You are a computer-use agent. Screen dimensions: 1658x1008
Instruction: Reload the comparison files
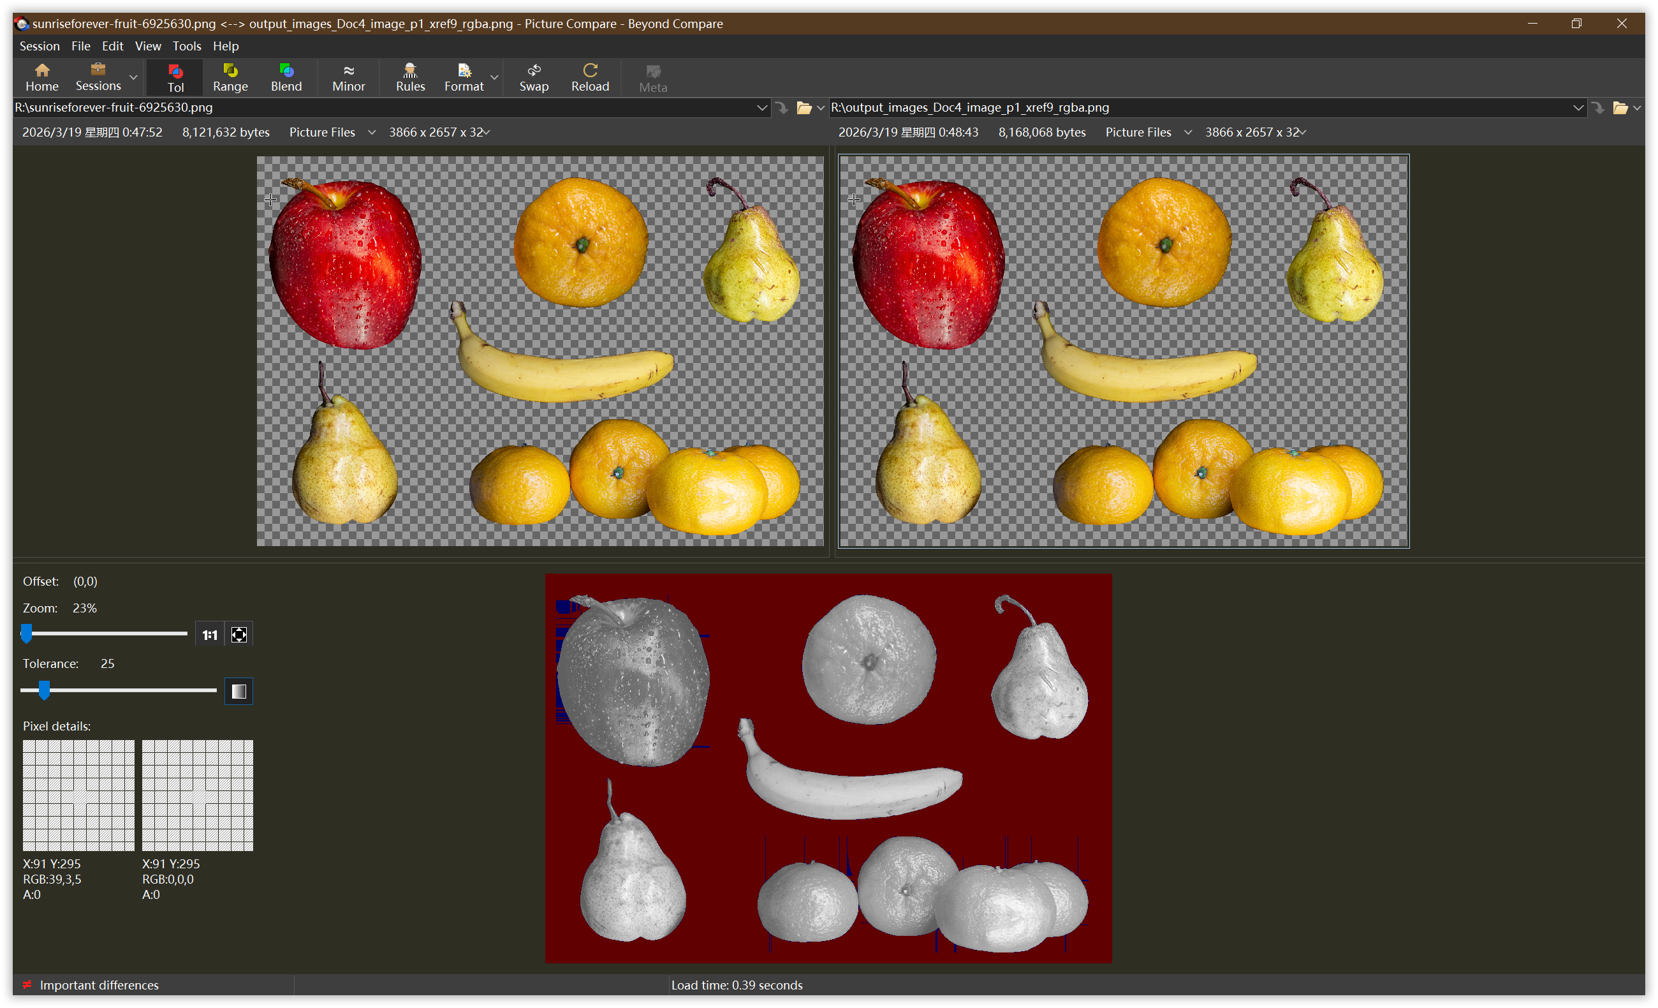[x=589, y=77]
